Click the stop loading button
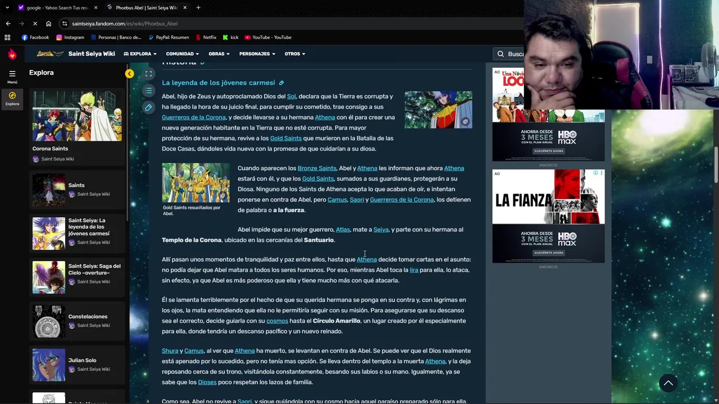 [x=35, y=24]
